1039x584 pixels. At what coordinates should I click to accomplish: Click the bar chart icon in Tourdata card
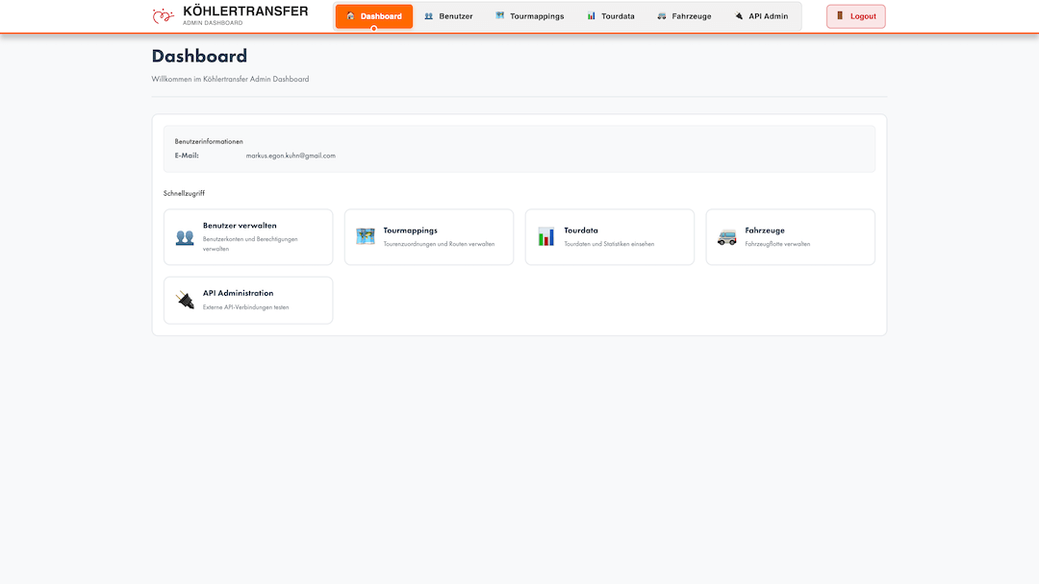(x=546, y=236)
